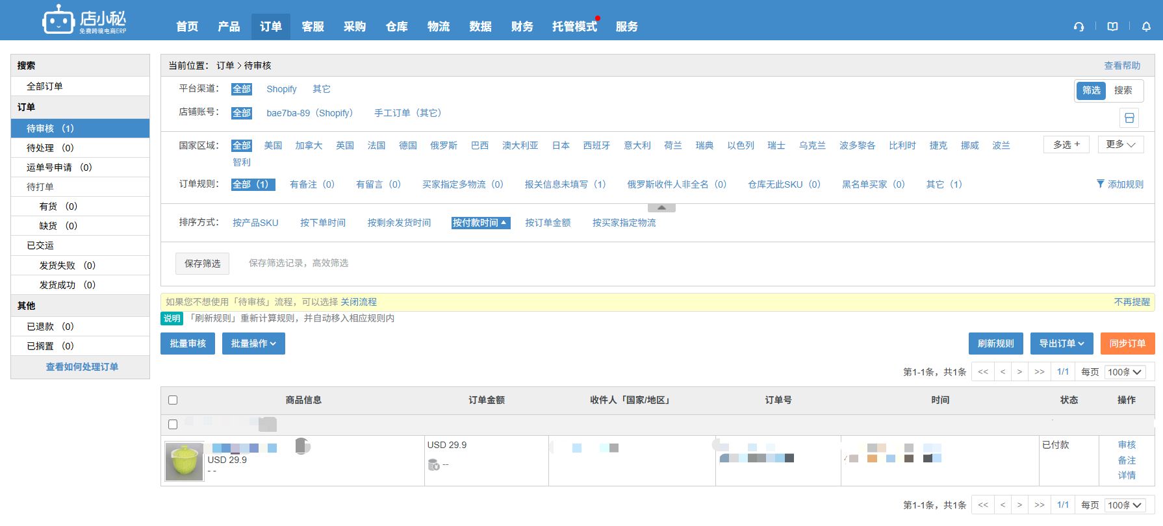Screen dimensions: 1163x526
Task: Open the 查看帮助 link
Action: pos(1122,66)
